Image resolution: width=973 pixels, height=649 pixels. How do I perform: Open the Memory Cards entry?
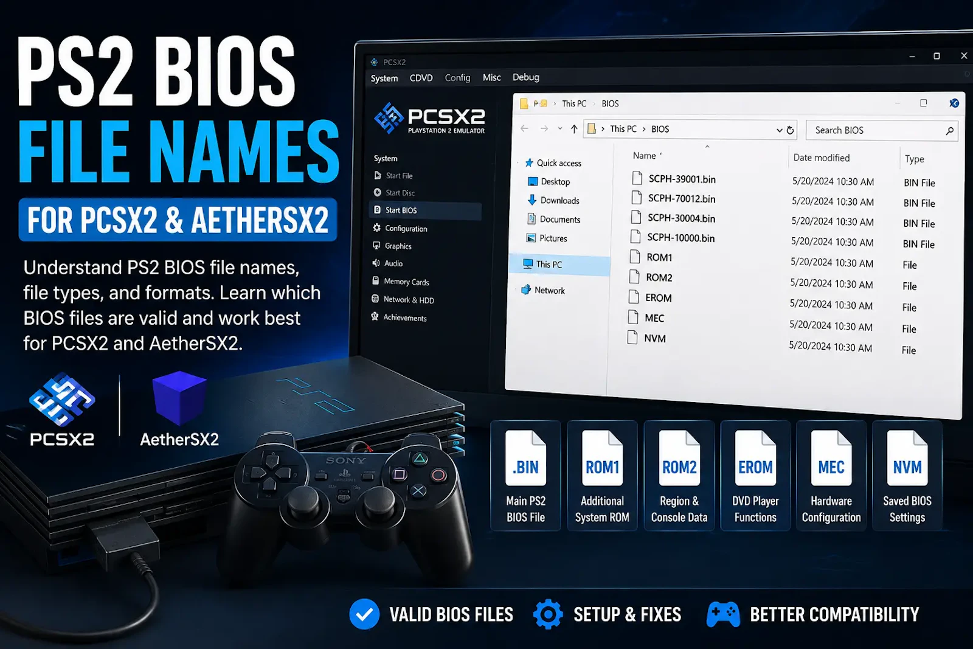401,282
